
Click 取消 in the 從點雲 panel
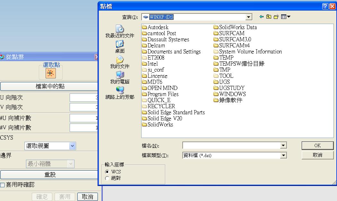pyautogui.click(x=88, y=197)
